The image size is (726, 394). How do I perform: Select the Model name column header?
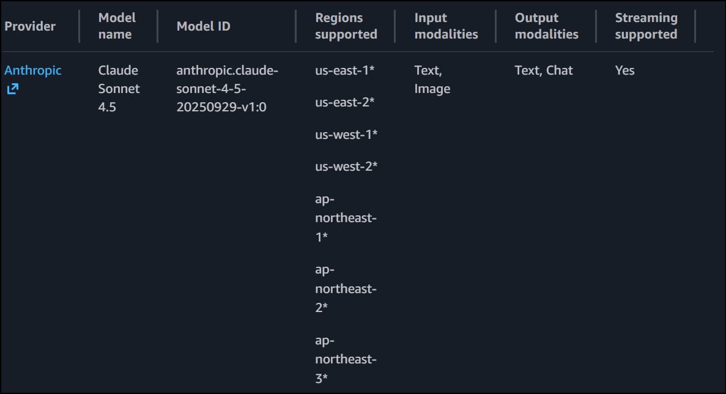click(x=117, y=26)
